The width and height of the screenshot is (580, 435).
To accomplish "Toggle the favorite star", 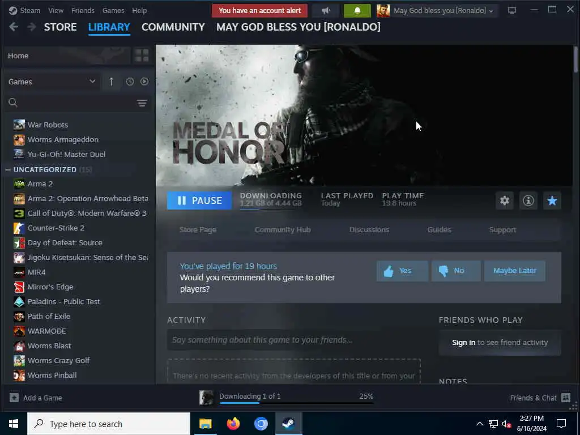I will point(552,201).
